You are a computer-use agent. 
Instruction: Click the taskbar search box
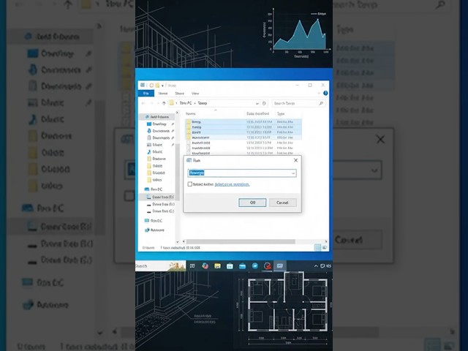click(x=161, y=265)
